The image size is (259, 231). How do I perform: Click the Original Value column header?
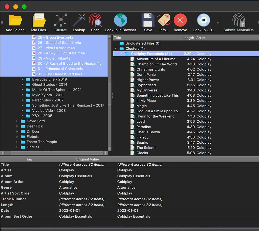click(x=87, y=159)
